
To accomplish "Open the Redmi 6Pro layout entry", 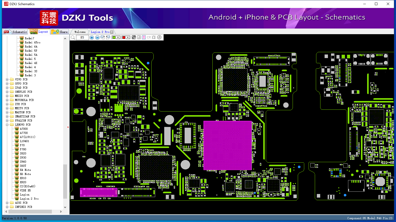I will pos(32,42).
